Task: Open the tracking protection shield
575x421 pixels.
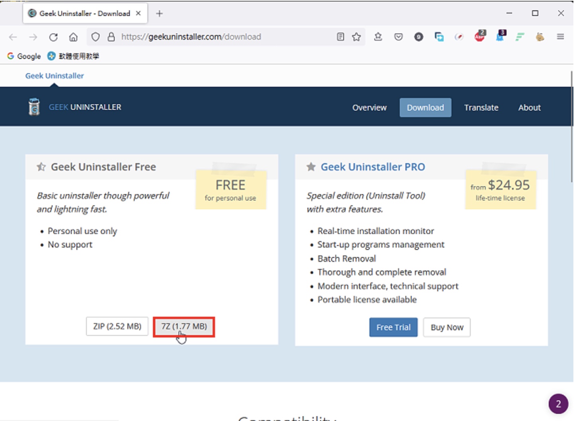Action: pyautogui.click(x=96, y=37)
